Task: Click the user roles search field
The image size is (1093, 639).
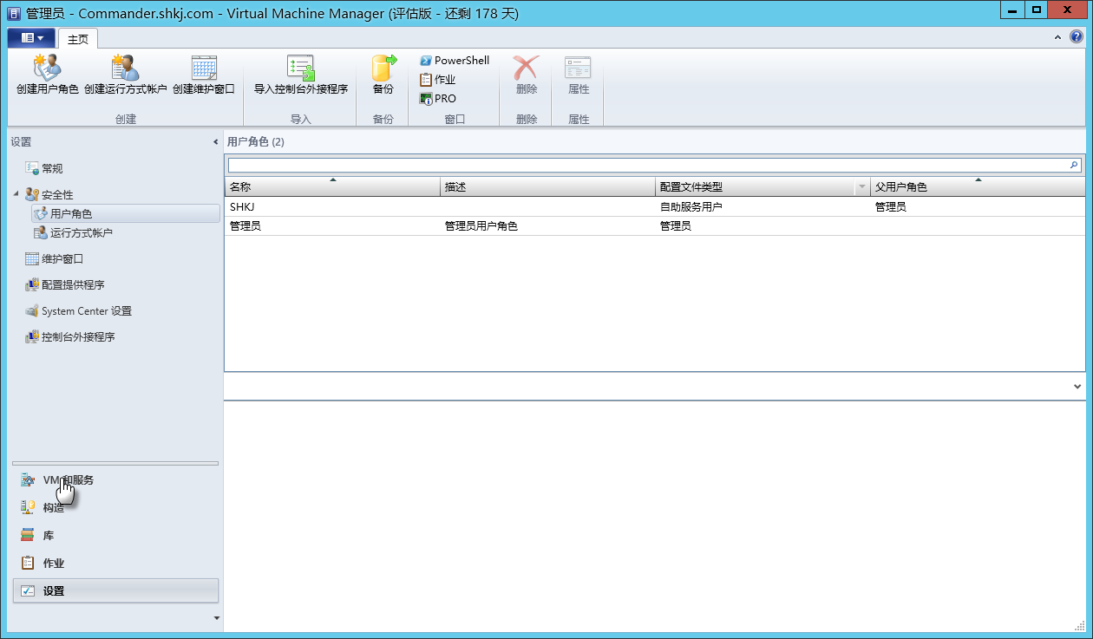Action: coord(648,165)
